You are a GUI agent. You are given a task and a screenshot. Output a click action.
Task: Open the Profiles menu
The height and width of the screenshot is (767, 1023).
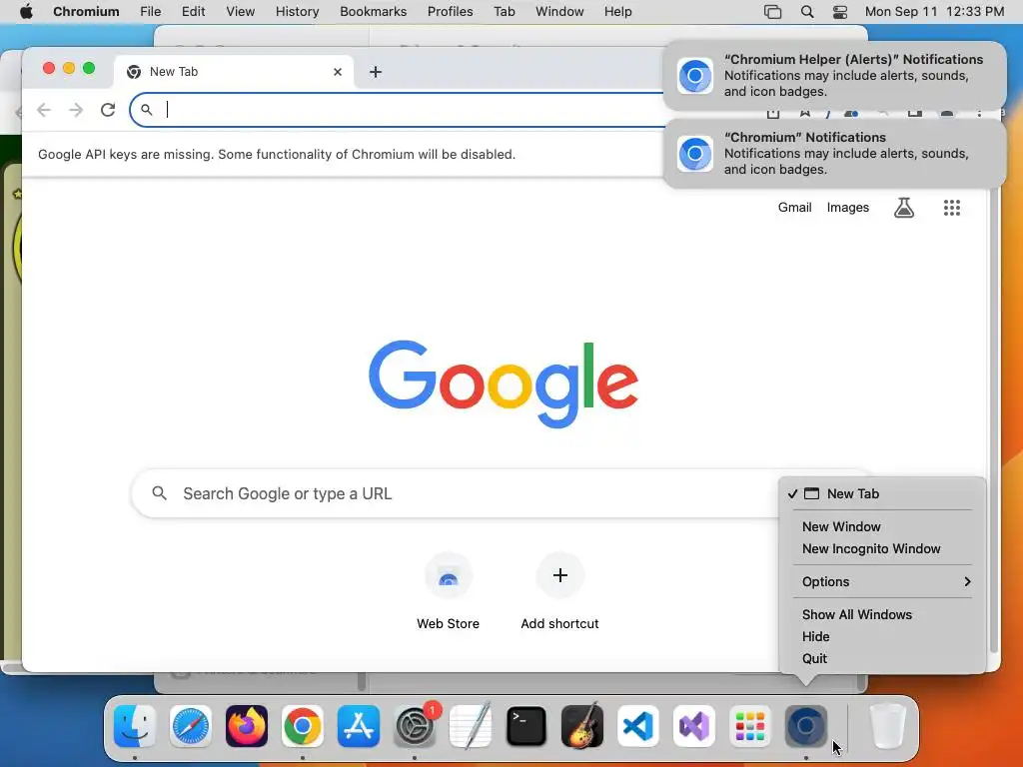click(x=451, y=12)
